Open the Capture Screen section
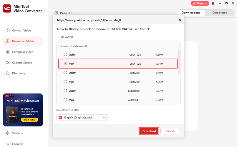Screen dimensions: 237x147 [x=23, y=63]
